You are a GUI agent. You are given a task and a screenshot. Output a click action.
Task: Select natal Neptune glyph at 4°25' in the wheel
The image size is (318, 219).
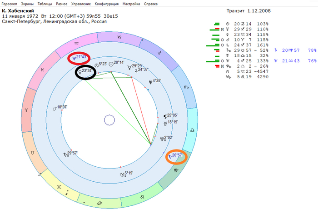(x=151, y=82)
